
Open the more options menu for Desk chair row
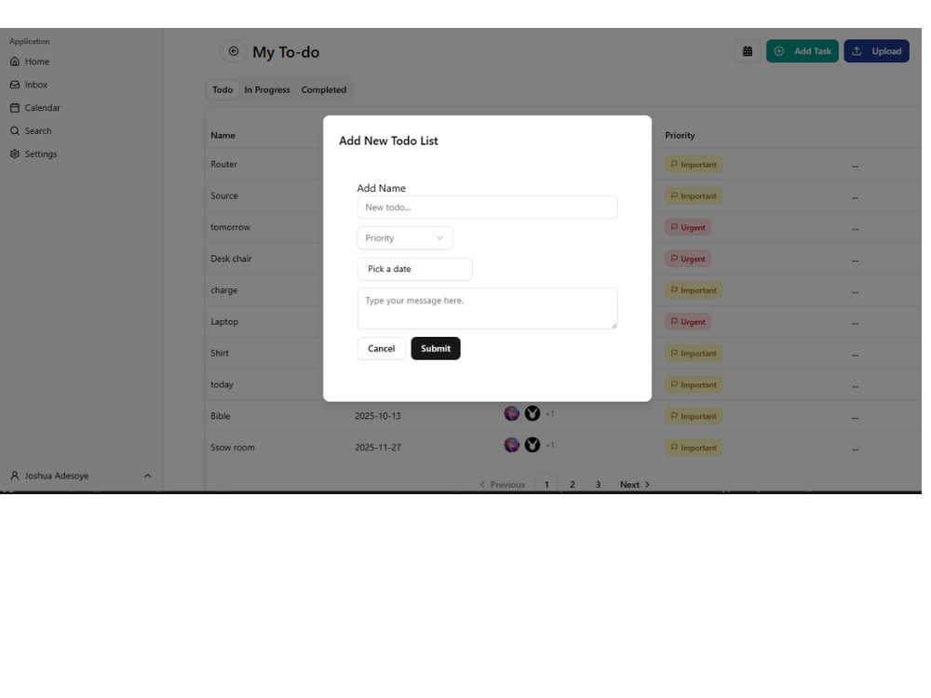click(x=855, y=260)
